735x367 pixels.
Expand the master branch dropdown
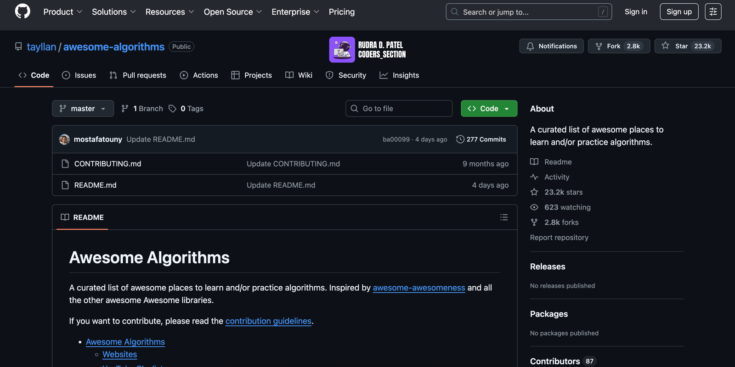pyautogui.click(x=83, y=109)
